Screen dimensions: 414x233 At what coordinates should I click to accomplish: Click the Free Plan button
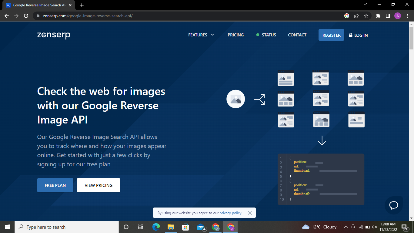pos(55,185)
